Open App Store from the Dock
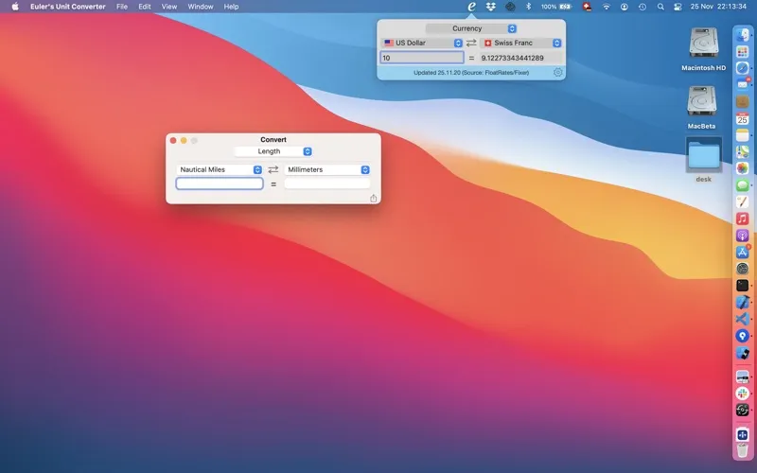The width and height of the screenshot is (757, 473). 743,252
